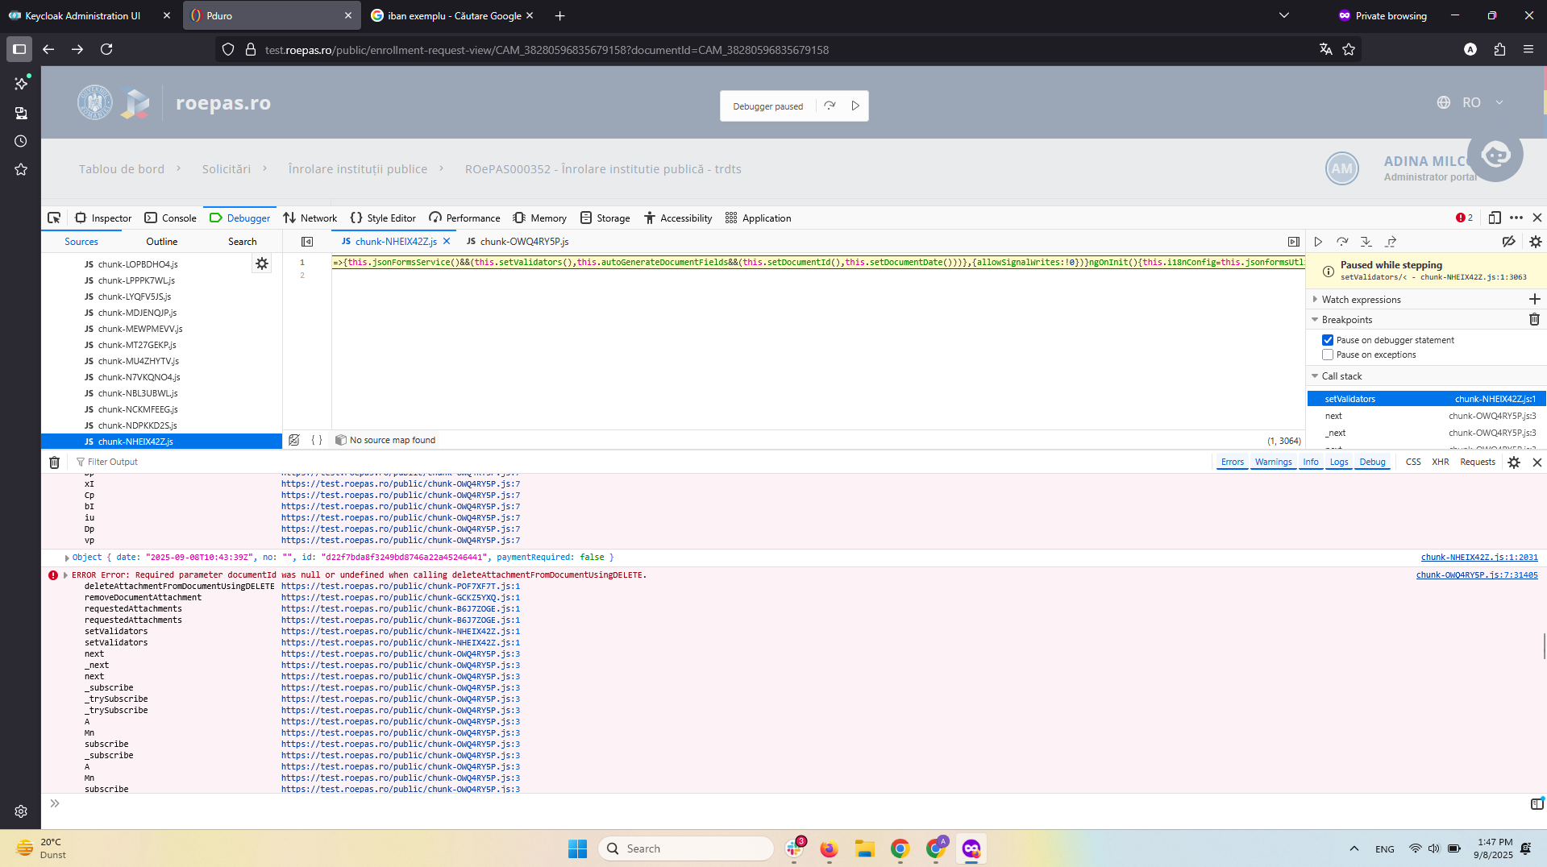Switch to the Network tab
1547x867 pixels.
coord(310,218)
